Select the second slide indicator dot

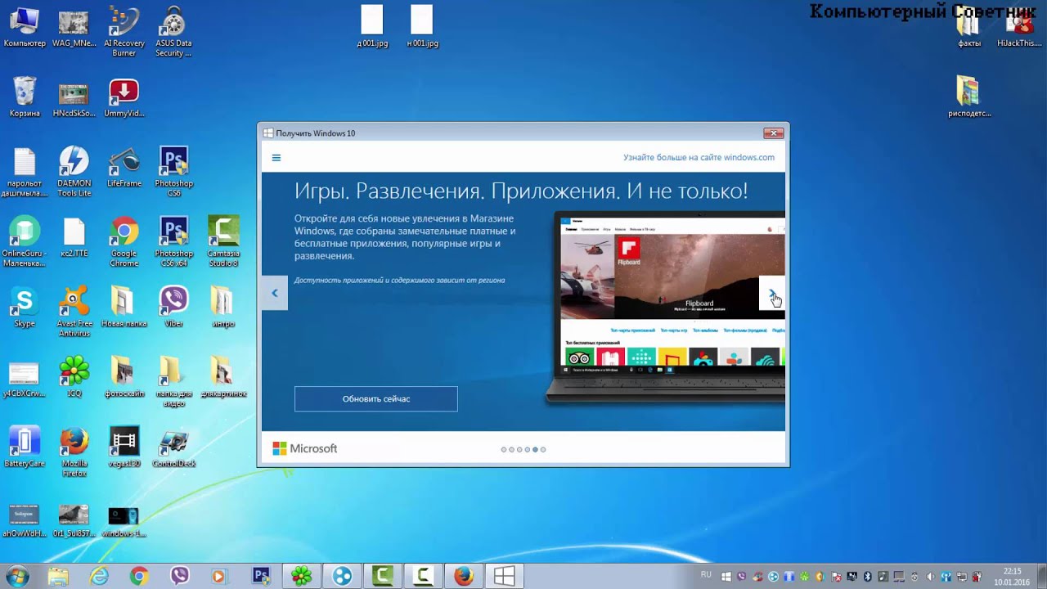click(511, 449)
